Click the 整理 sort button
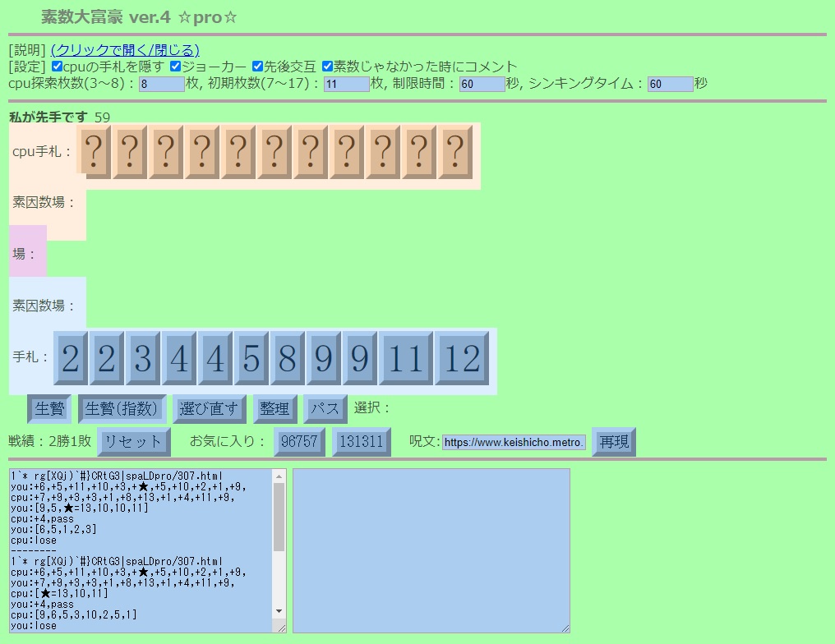The height and width of the screenshot is (644, 835). (274, 409)
